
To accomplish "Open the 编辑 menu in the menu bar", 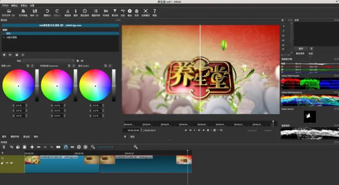I will [14, 5].
